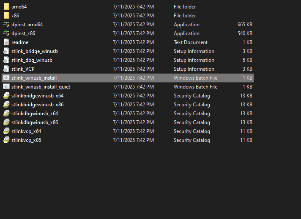The image size is (301, 219).
Task: Select the amd64 folder icon
Action: click(x=6, y=7)
